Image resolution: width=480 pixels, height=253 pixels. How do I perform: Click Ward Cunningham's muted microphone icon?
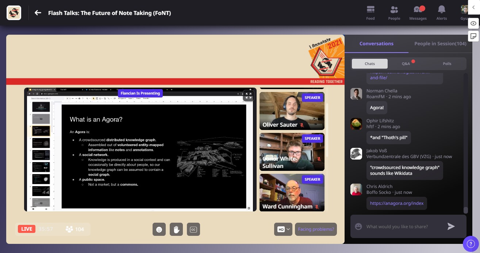317,207
